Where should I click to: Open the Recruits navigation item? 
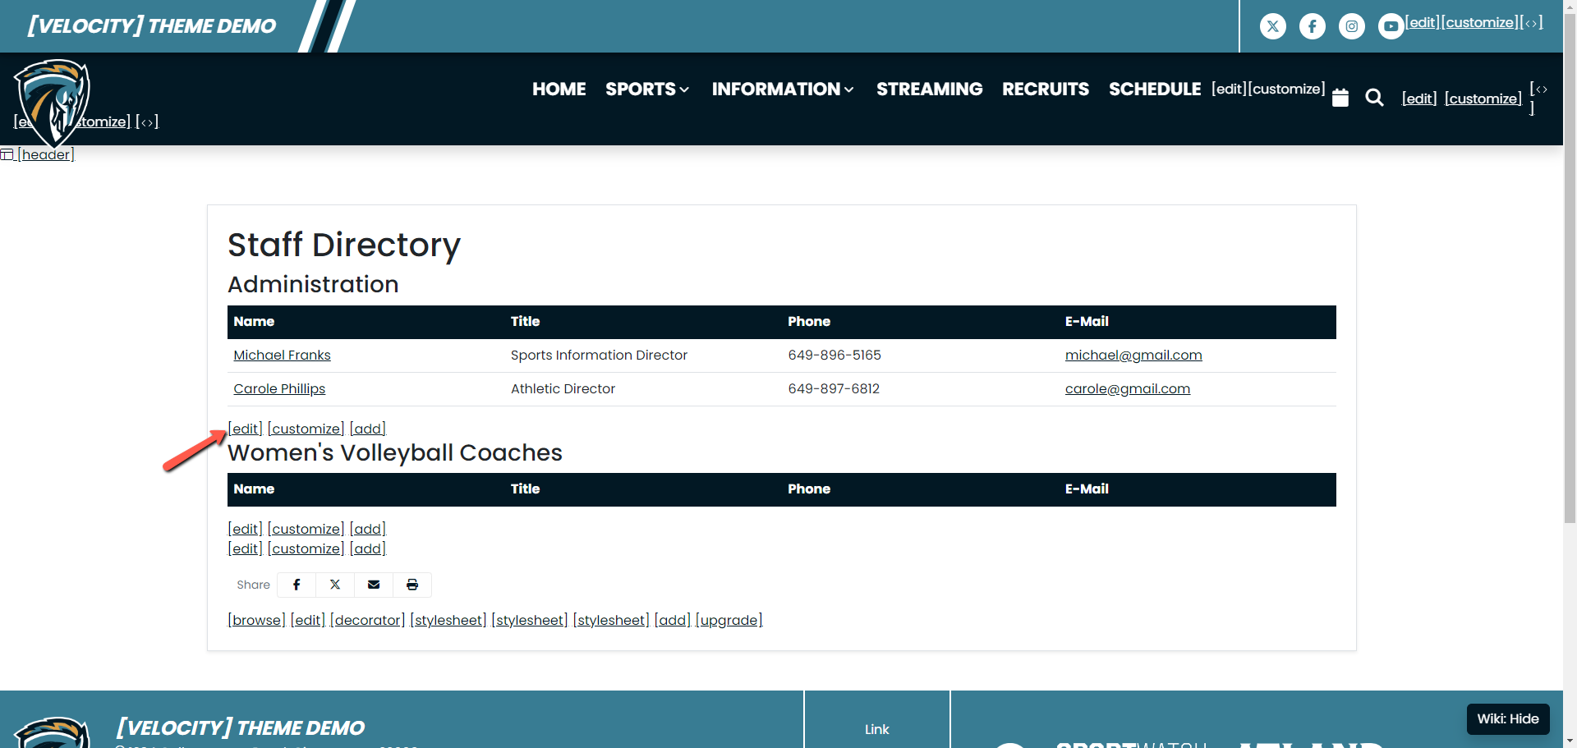1045,89
